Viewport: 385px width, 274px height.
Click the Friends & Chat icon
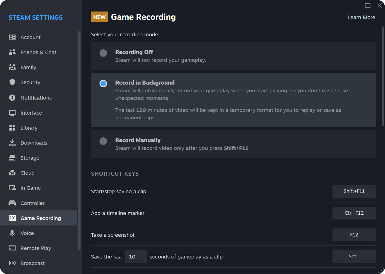click(12, 52)
